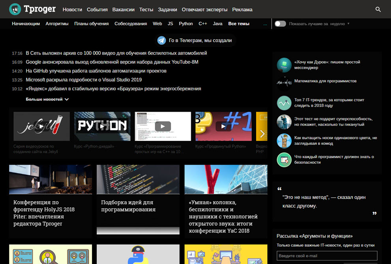
Task: Open the События menu item
Action: click(97, 9)
